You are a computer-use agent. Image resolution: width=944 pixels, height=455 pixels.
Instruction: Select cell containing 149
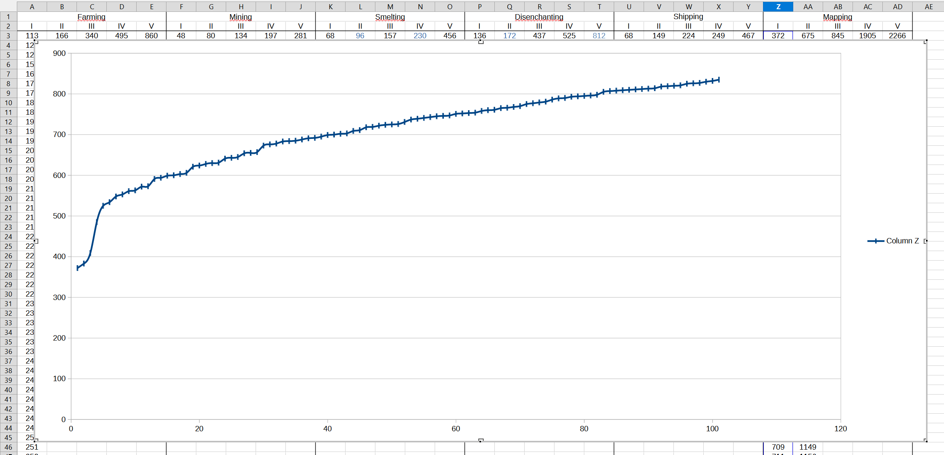pos(659,36)
